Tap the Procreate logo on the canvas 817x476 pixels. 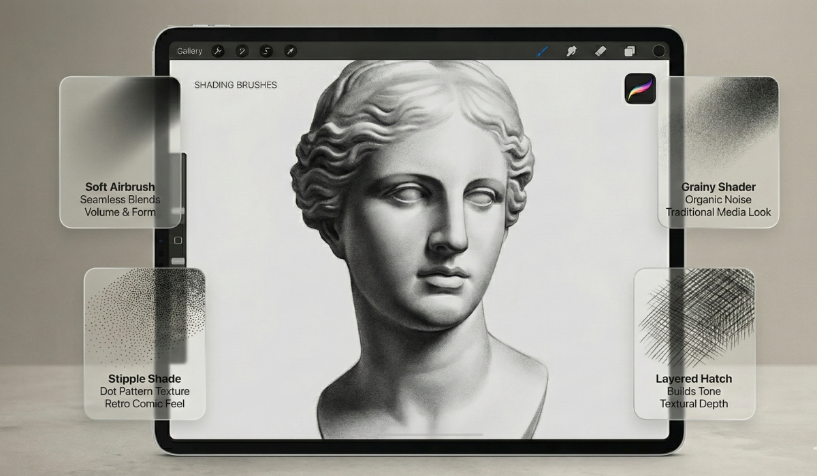point(641,88)
